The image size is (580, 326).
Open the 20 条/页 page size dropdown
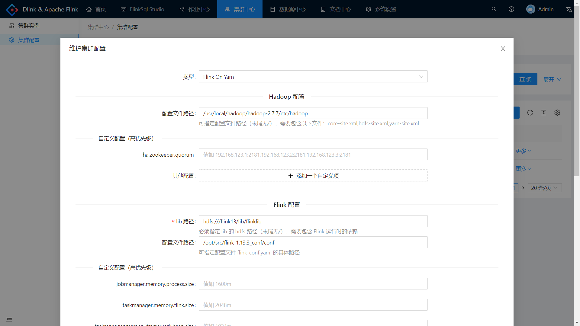pyautogui.click(x=544, y=188)
